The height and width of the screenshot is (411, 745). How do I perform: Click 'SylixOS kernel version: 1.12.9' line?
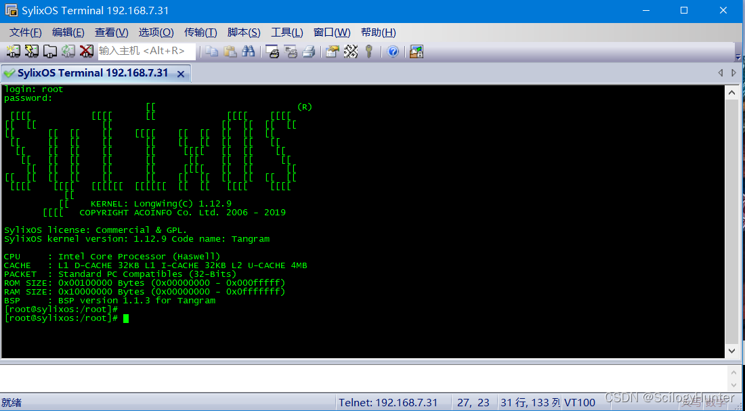tap(137, 239)
